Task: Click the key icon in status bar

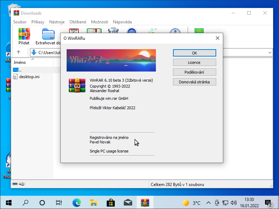Action: click(22, 184)
